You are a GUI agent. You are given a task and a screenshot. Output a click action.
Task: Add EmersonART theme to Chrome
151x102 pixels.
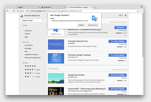pos(118,89)
